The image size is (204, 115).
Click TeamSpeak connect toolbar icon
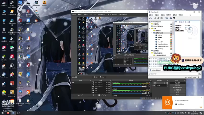(150, 18)
